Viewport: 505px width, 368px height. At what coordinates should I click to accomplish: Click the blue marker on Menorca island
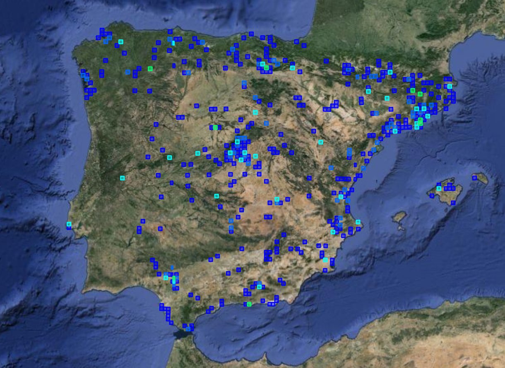(x=474, y=178)
